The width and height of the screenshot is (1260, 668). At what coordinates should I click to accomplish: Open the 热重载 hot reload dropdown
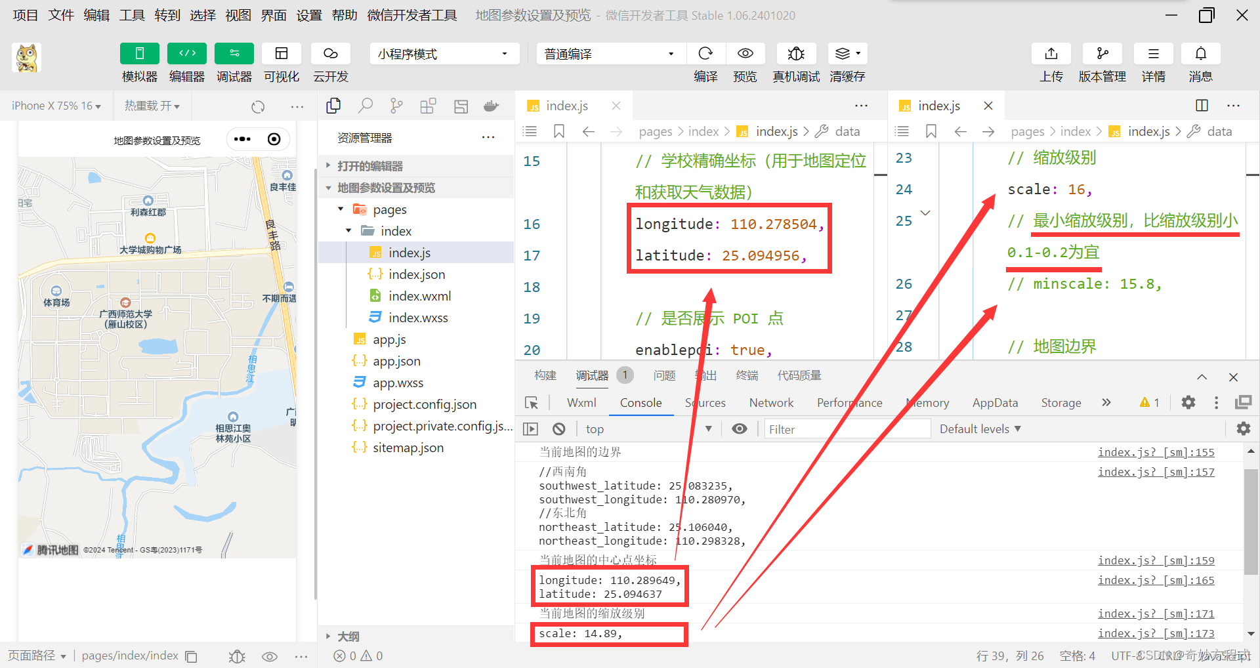pyautogui.click(x=152, y=106)
